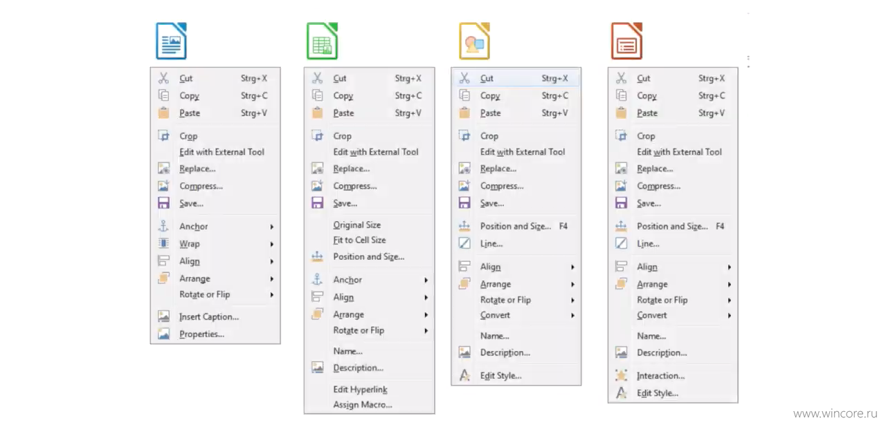Choose Arrange in the Writer menu
The height and width of the screenshot is (427, 886).
click(x=195, y=278)
